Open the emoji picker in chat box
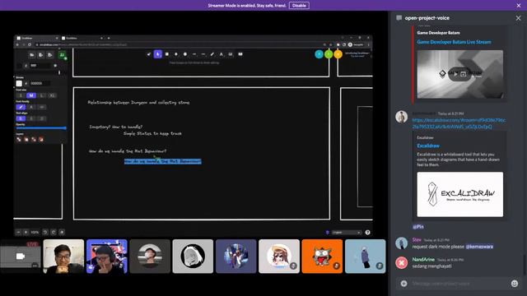The height and width of the screenshot is (296, 527). pyautogui.click(x=515, y=284)
